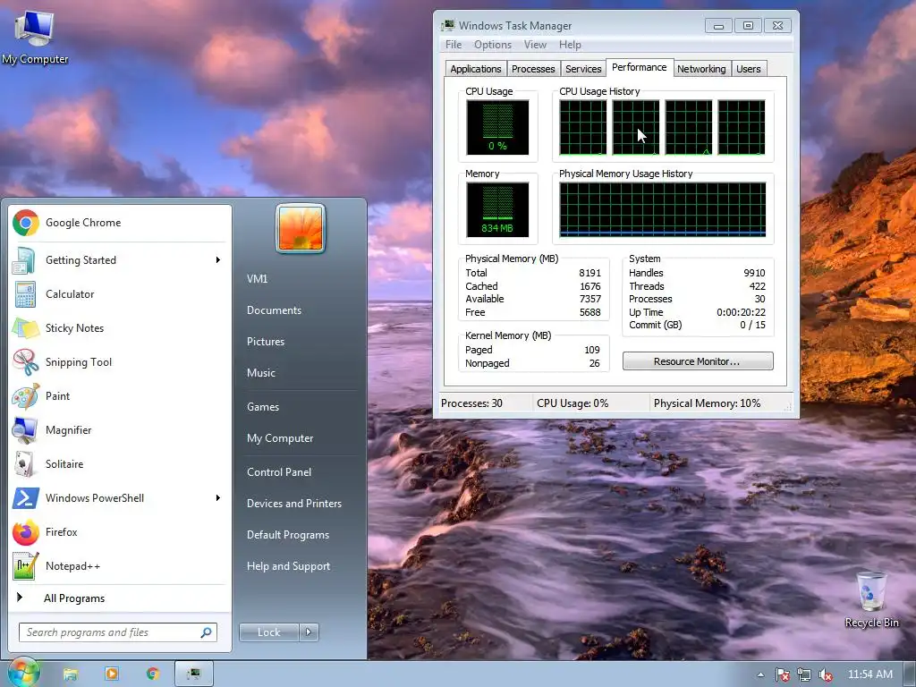916x687 pixels.
Task: Open media player taskbar icon
Action: [x=112, y=674]
